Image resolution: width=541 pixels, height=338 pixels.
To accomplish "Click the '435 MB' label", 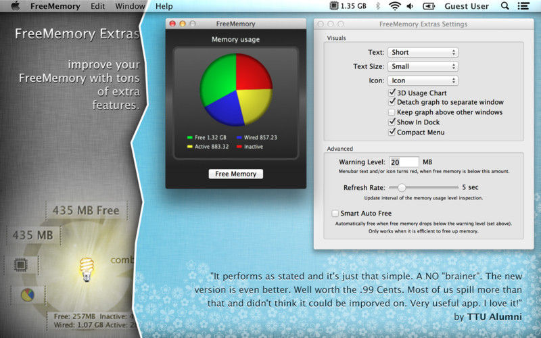I will click(x=32, y=235).
